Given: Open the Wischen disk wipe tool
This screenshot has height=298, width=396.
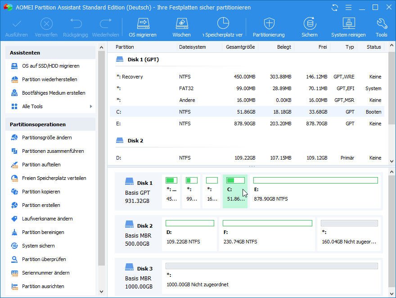Looking at the screenshot, I should pos(181,27).
